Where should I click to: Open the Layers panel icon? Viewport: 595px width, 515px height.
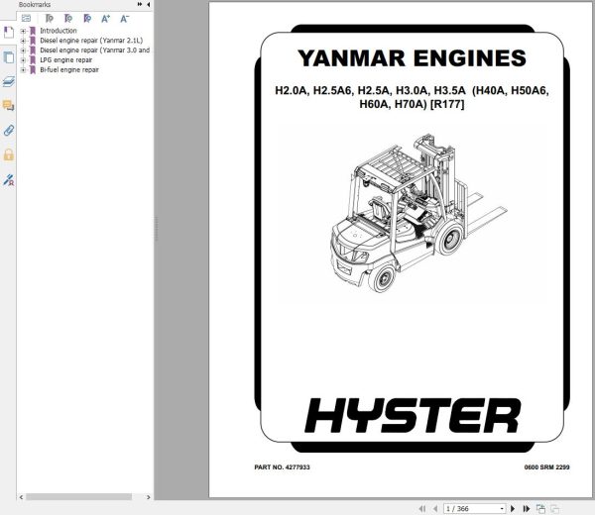[x=8, y=81]
